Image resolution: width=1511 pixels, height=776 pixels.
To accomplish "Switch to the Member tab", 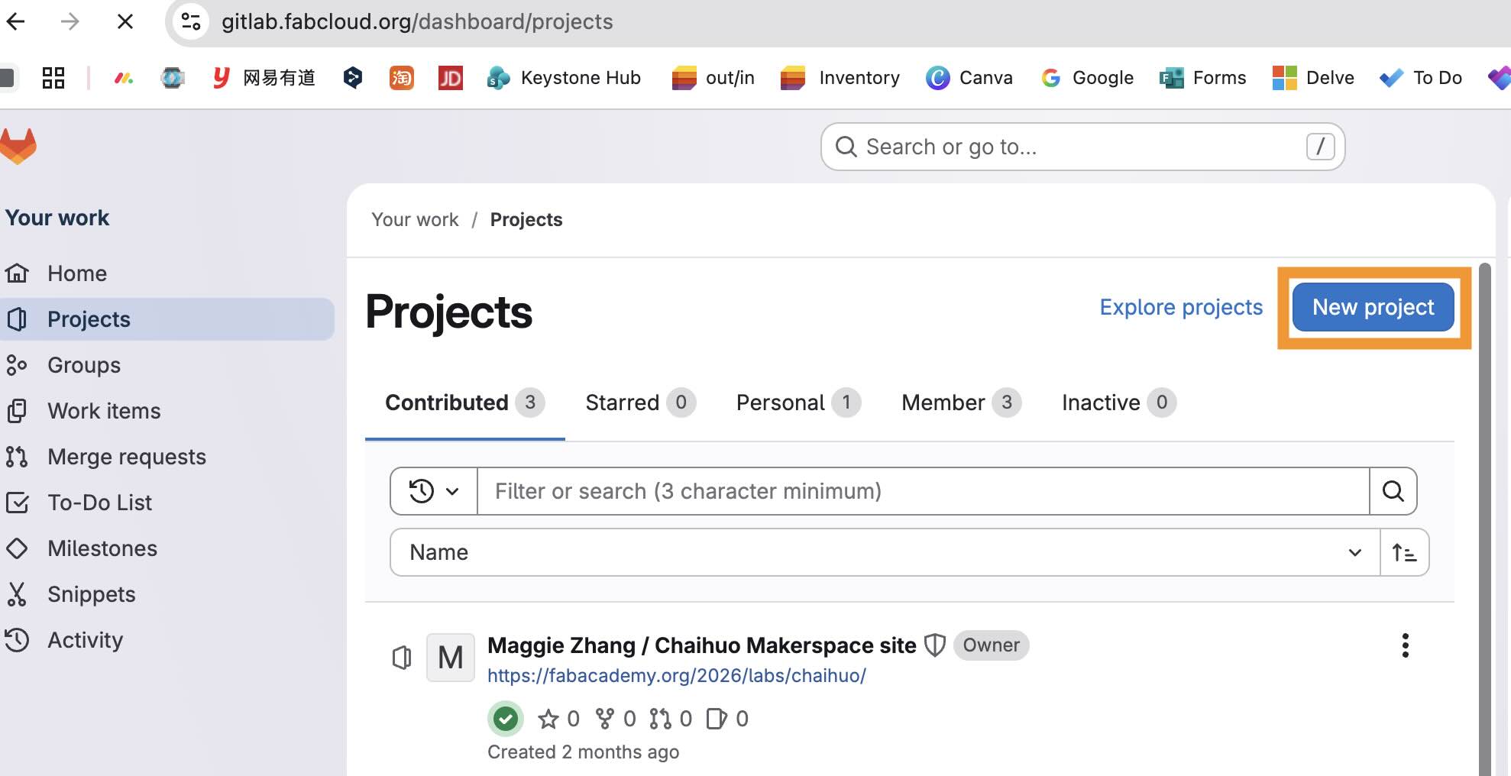I will (961, 403).
